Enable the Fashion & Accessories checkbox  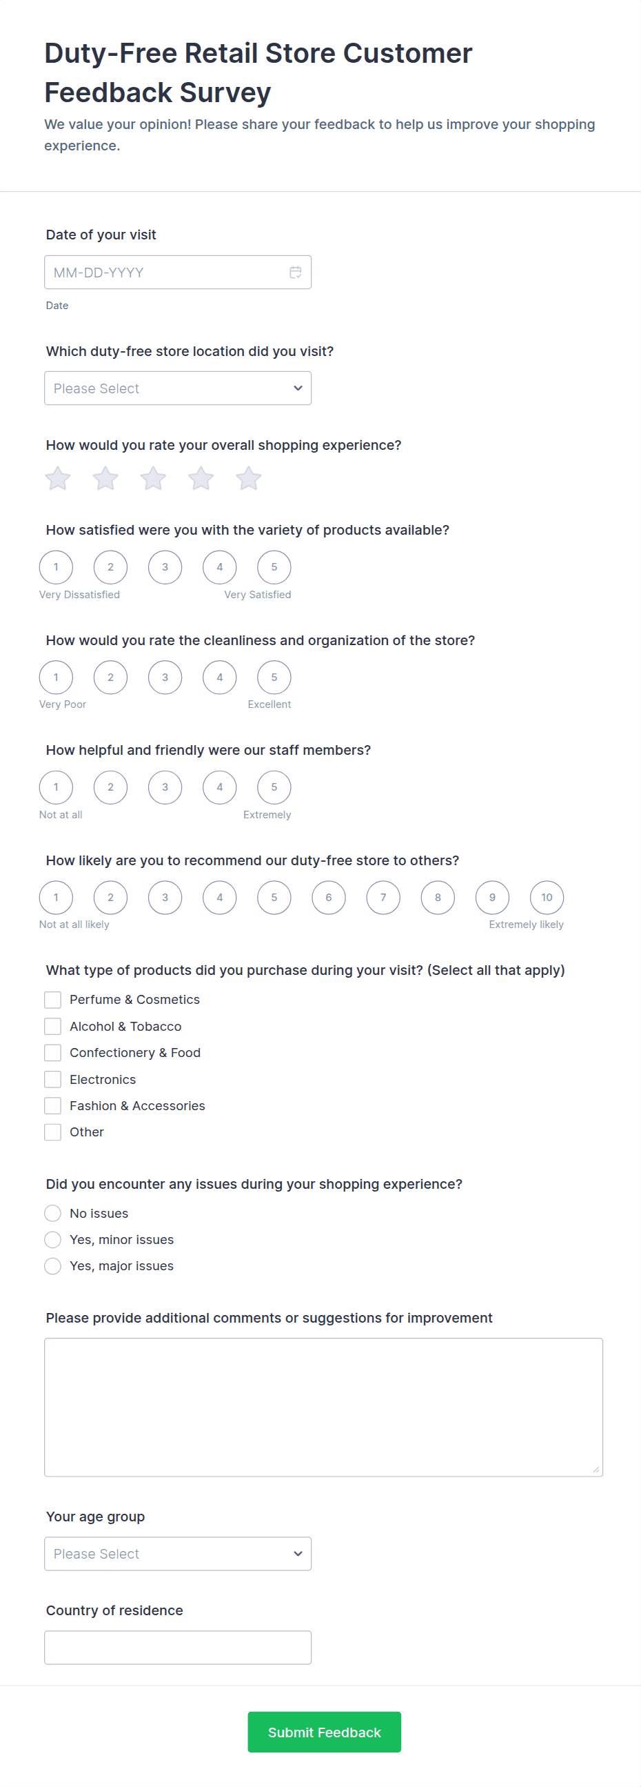click(x=52, y=1106)
